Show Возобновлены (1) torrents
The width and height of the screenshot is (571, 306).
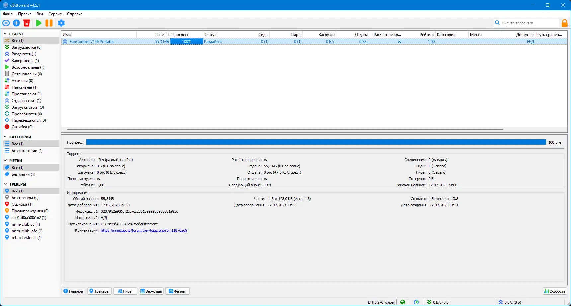coord(31,67)
